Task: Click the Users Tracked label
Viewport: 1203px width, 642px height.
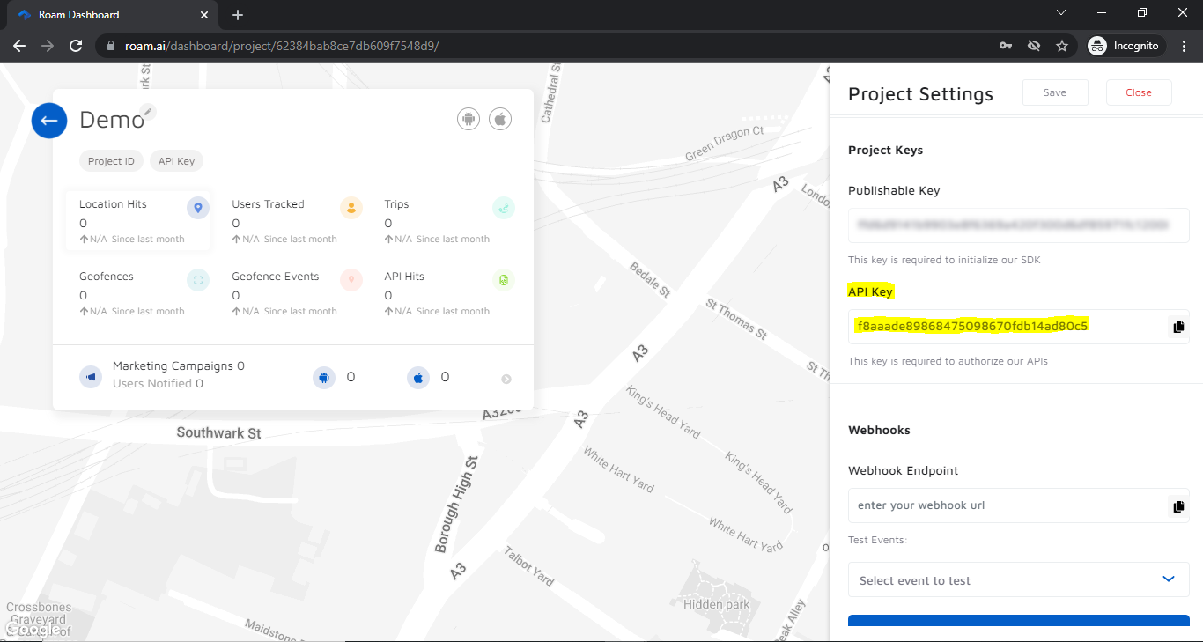Action: pyautogui.click(x=268, y=204)
